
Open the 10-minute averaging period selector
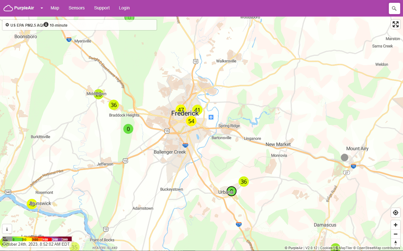coord(59,25)
